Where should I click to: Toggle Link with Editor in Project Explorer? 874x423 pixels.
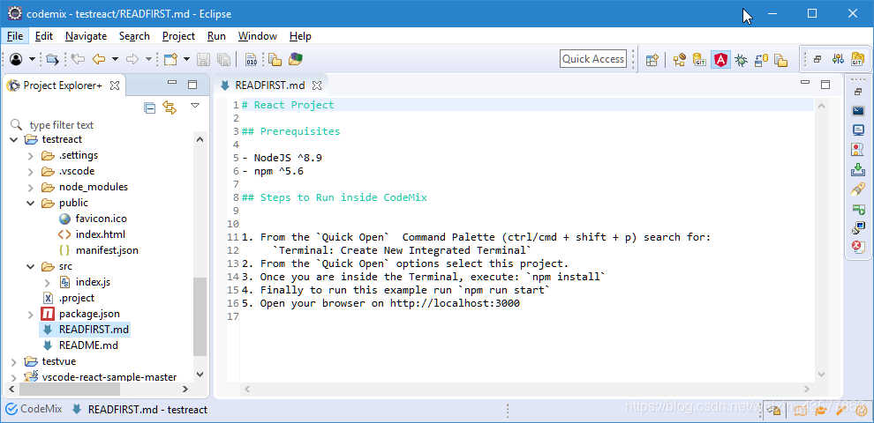[x=170, y=108]
